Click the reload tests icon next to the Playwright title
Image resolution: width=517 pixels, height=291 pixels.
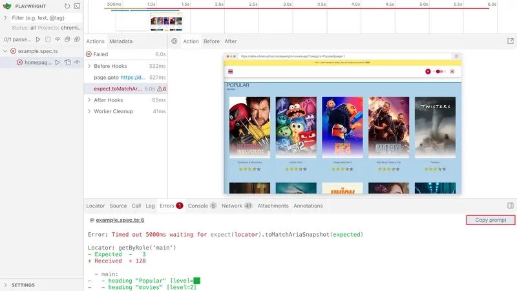point(67,6)
